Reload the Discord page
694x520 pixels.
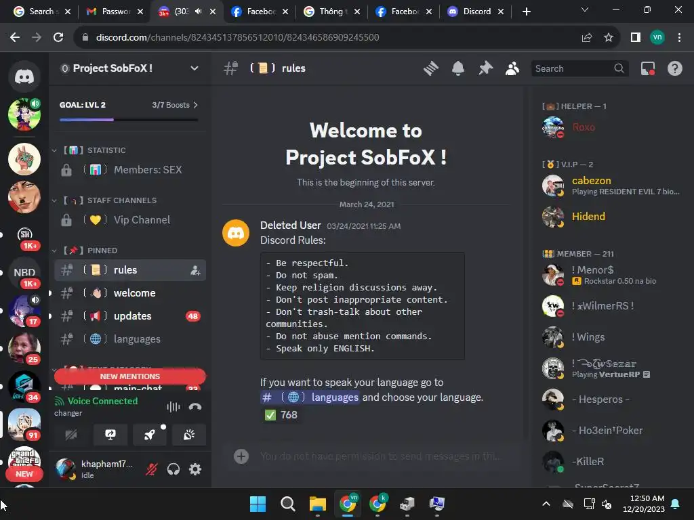click(x=58, y=38)
